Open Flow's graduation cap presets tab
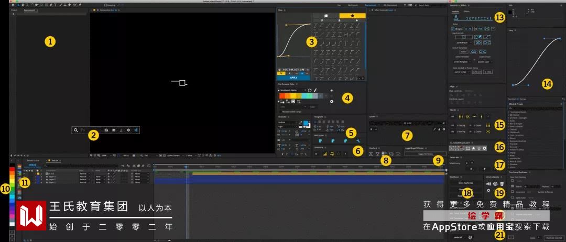 326,16
